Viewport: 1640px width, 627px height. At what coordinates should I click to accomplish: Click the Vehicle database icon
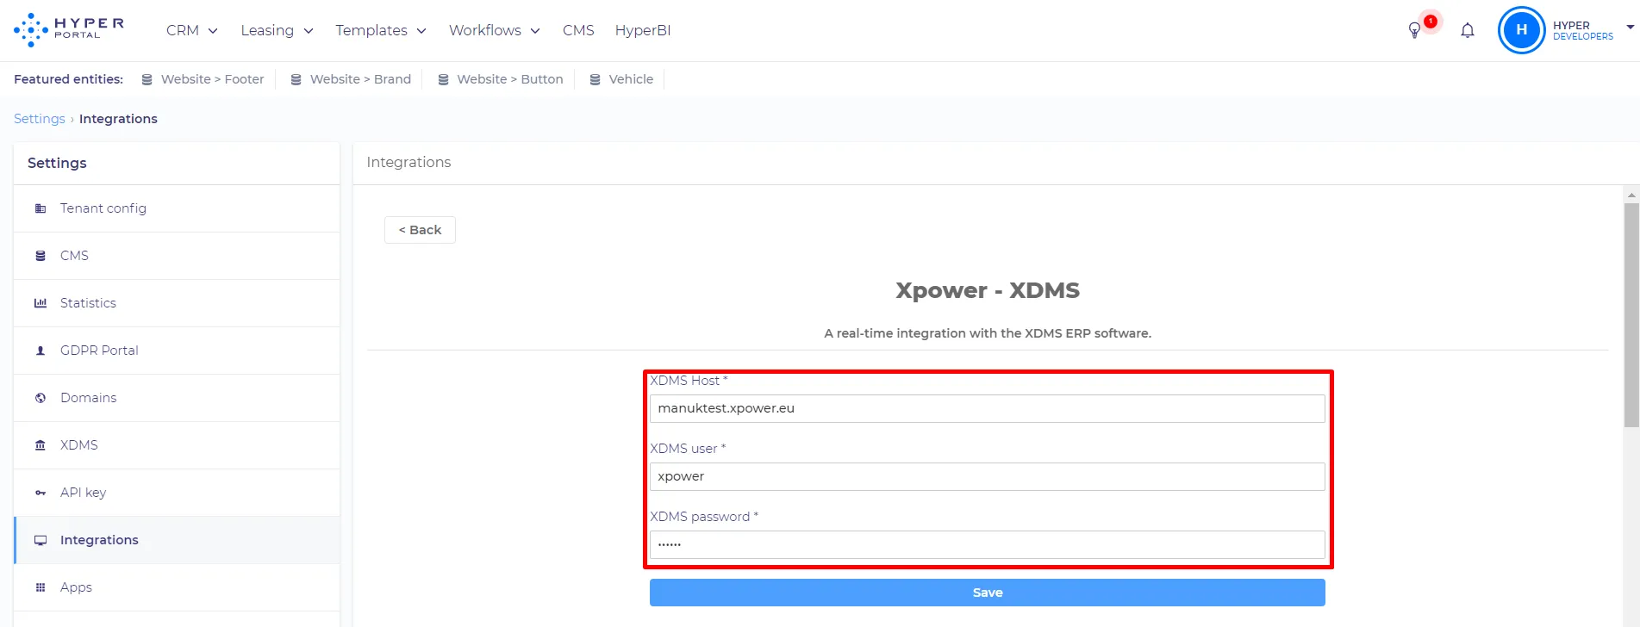(596, 79)
